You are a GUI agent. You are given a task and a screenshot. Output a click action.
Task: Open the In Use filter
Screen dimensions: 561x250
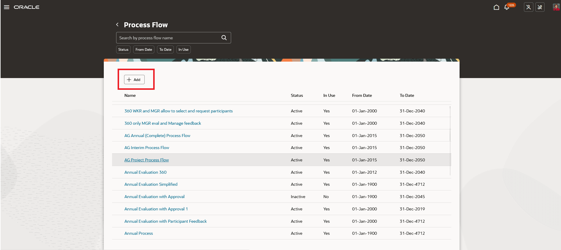pos(183,50)
